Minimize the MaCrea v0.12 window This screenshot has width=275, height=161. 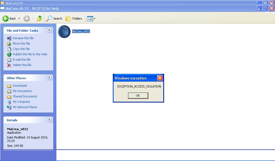(259, 8)
